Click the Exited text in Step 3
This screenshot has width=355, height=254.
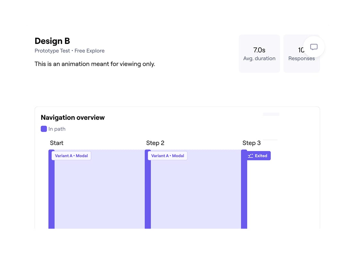(x=261, y=156)
